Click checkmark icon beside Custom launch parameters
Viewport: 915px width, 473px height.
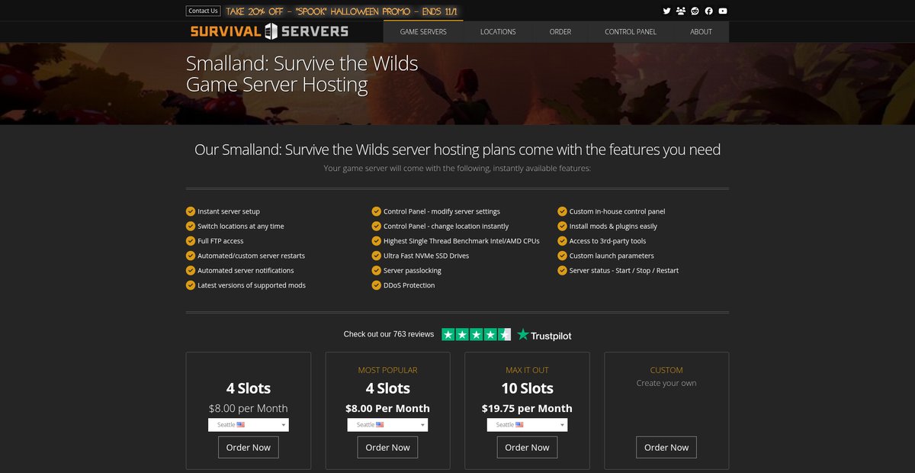(x=563, y=256)
